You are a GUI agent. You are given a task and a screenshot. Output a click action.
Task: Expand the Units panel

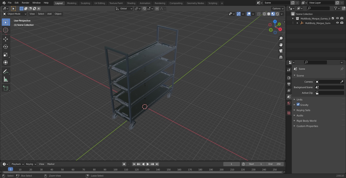click(299, 99)
